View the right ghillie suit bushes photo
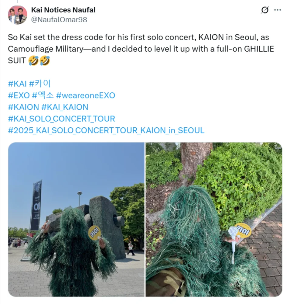This screenshot has height=304, width=290. click(214, 219)
